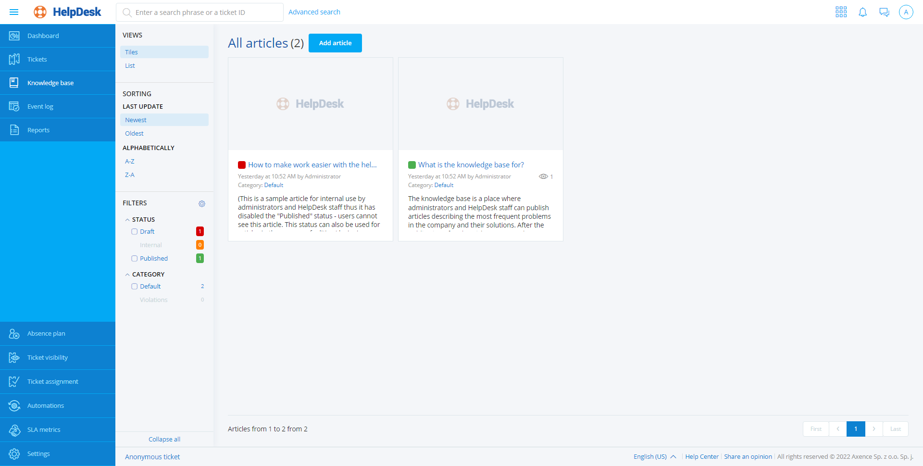The height and width of the screenshot is (466, 923).
Task: Open the Advanced search link
Action: (x=314, y=12)
